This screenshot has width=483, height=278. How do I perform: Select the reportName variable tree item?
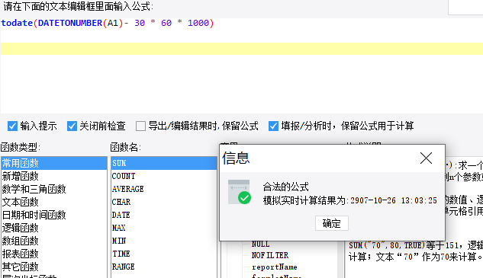tap(274, 267)
